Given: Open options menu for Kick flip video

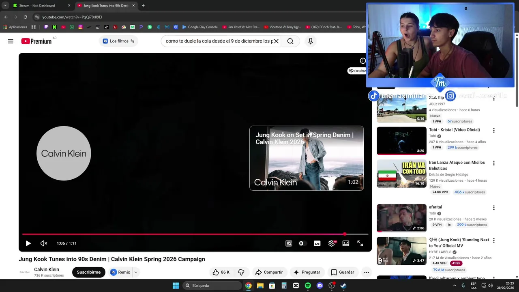Looking at the screenshot, I should coord(493,99).
